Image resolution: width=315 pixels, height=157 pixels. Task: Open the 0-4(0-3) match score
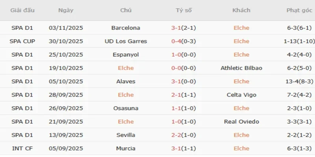[184, 41]
